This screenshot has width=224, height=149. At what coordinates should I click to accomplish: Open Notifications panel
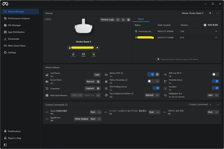(x=14, y=131)
